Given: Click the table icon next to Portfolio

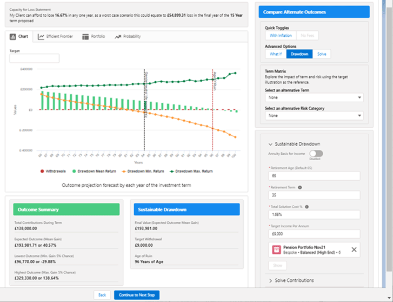Looking at the screenshot, I should point(85,37).
